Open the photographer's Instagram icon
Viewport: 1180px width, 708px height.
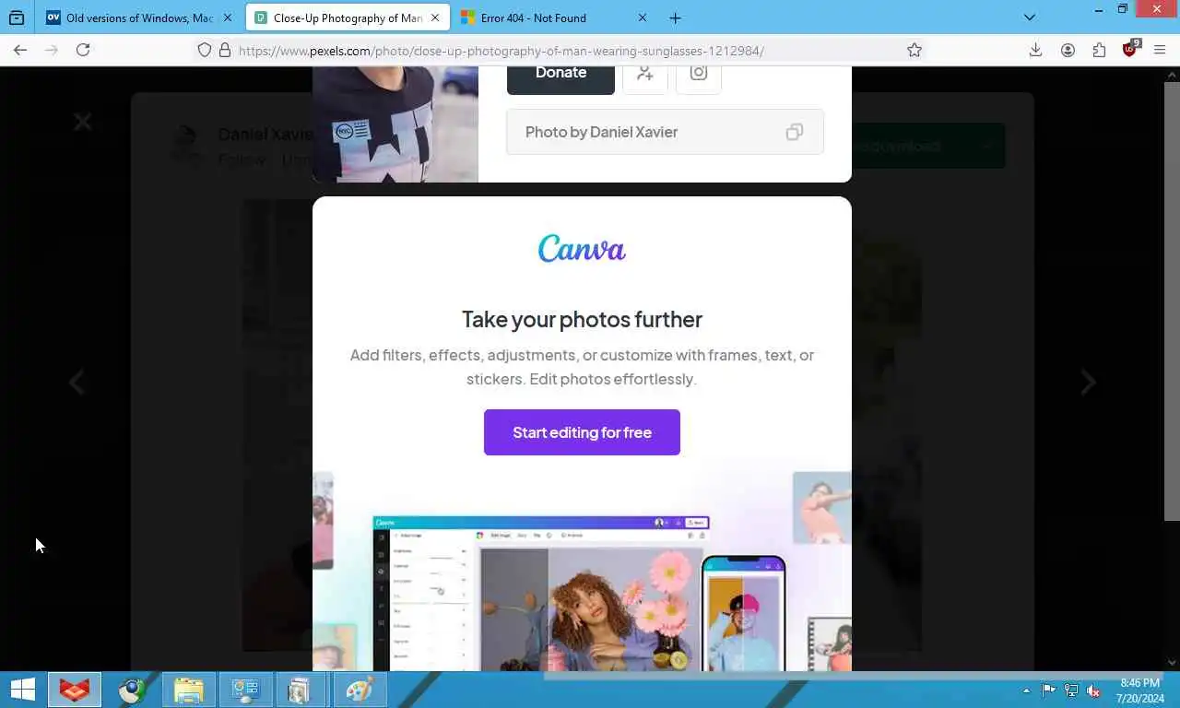(x=699, y=76)
